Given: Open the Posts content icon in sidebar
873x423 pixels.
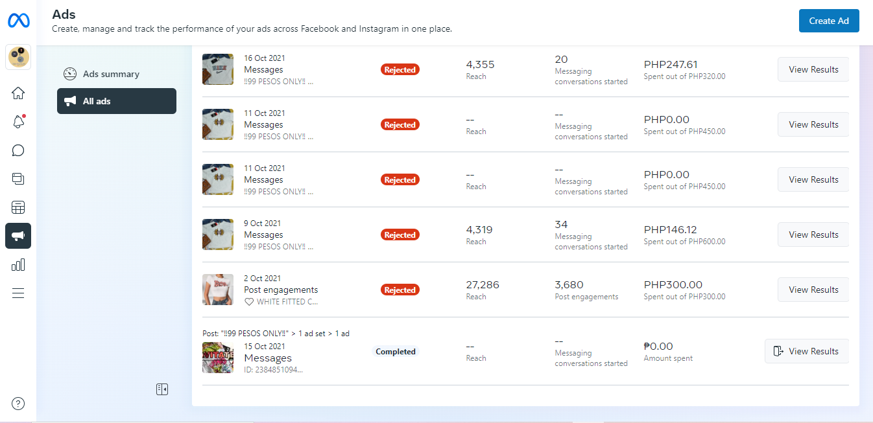Looking at the screenshot, I should [x=18, y=179].
